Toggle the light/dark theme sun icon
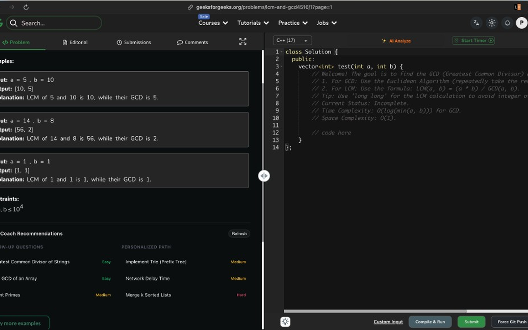528x330 pixels. (492, 23)
